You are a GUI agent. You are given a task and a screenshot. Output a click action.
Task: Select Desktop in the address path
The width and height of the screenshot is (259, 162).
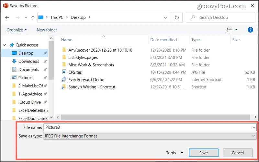pos(78,17)
